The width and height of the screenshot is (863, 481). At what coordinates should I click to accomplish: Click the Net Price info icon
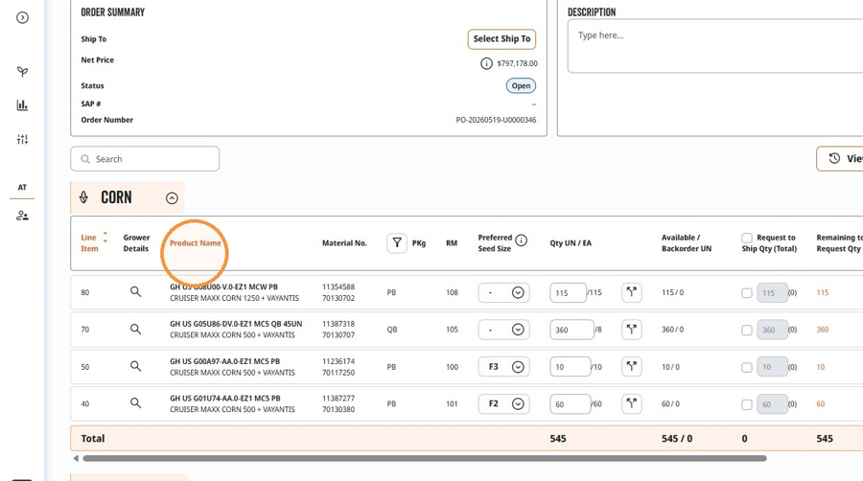[486, 64]
